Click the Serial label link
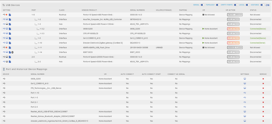 pos(196,5)
